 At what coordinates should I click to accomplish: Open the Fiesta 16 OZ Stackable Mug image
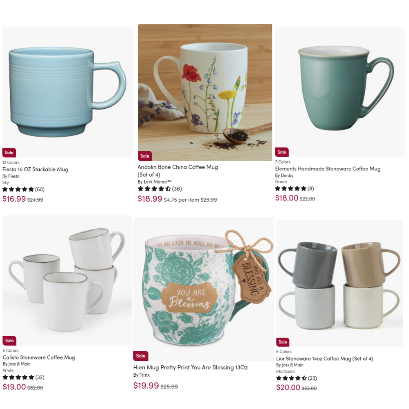point(67,92)
